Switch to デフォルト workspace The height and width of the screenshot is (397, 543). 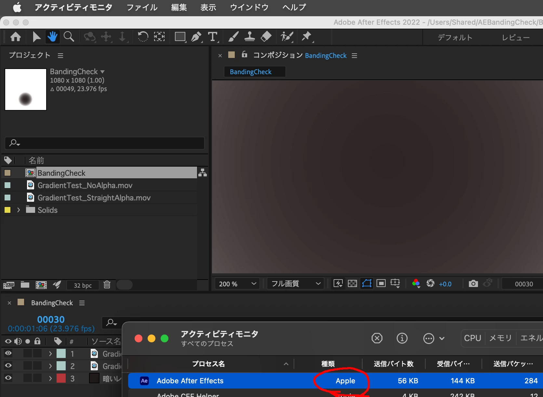point(455,37)
